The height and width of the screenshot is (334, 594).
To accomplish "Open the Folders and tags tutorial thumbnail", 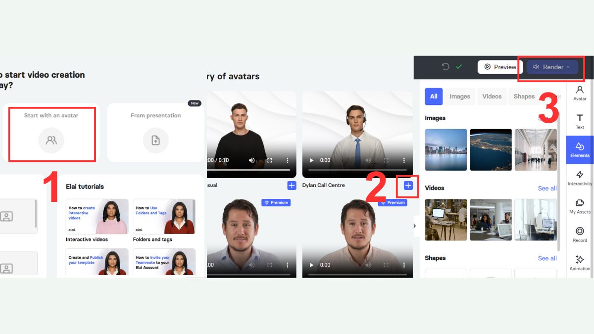I will coord(164,216).
